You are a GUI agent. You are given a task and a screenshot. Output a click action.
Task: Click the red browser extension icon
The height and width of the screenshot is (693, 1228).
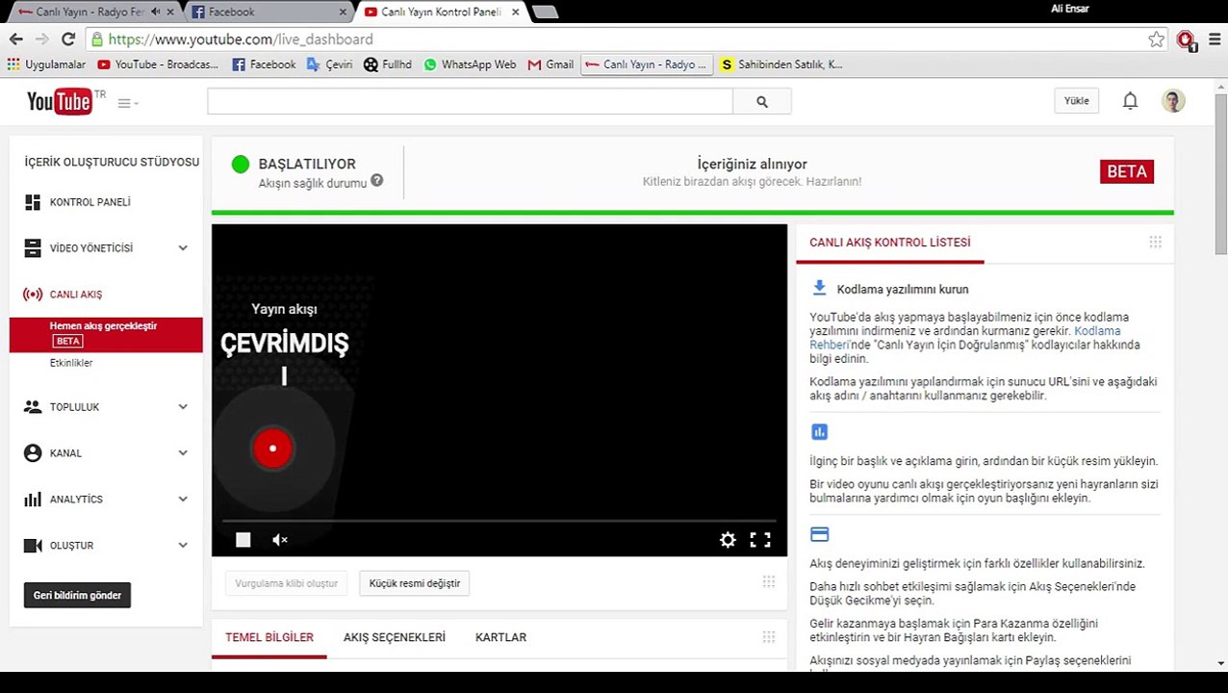click(x=1186, y=40)
